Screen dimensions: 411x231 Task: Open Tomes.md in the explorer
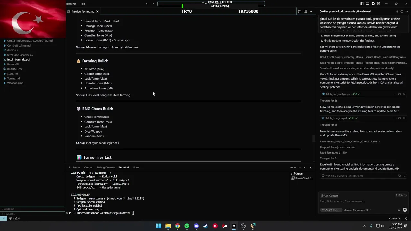click(13, 78)
